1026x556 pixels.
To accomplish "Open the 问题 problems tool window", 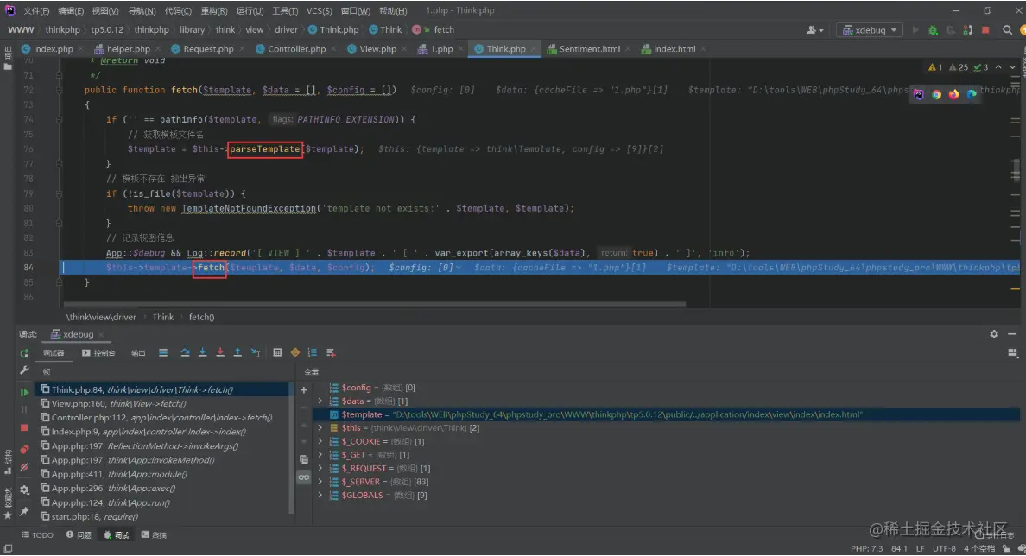I will point(79,535).
